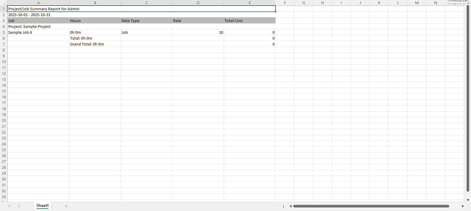Viewport: 471px width, 211px height.
Task: Select the Total Cost header cell
Action: pos(249,21)
